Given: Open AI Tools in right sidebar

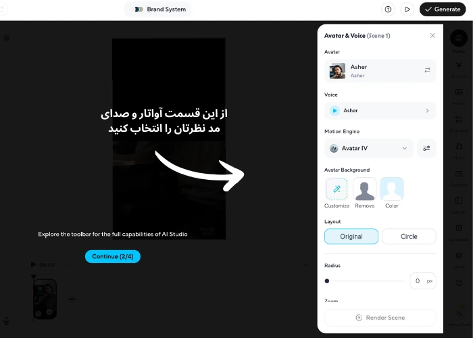Looking at the screenshot, I should click(x=459, y=70).
